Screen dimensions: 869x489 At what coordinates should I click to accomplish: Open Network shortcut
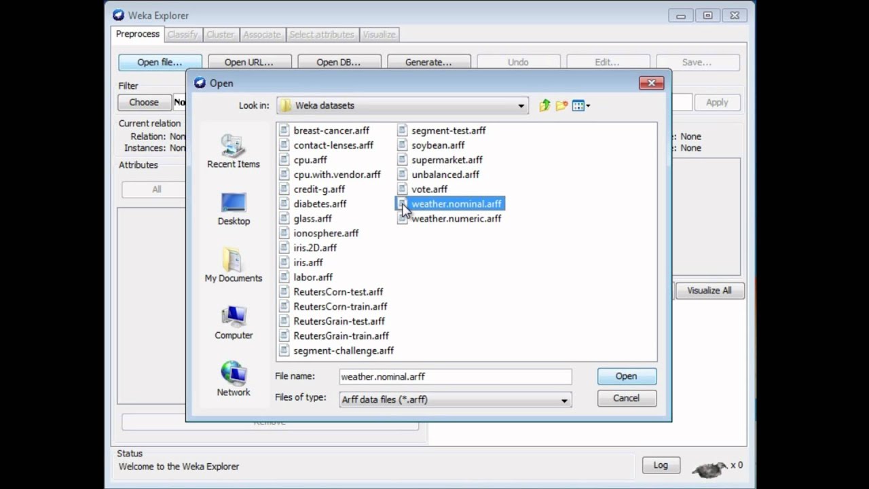pyautogui.click(x=233, y=380)
